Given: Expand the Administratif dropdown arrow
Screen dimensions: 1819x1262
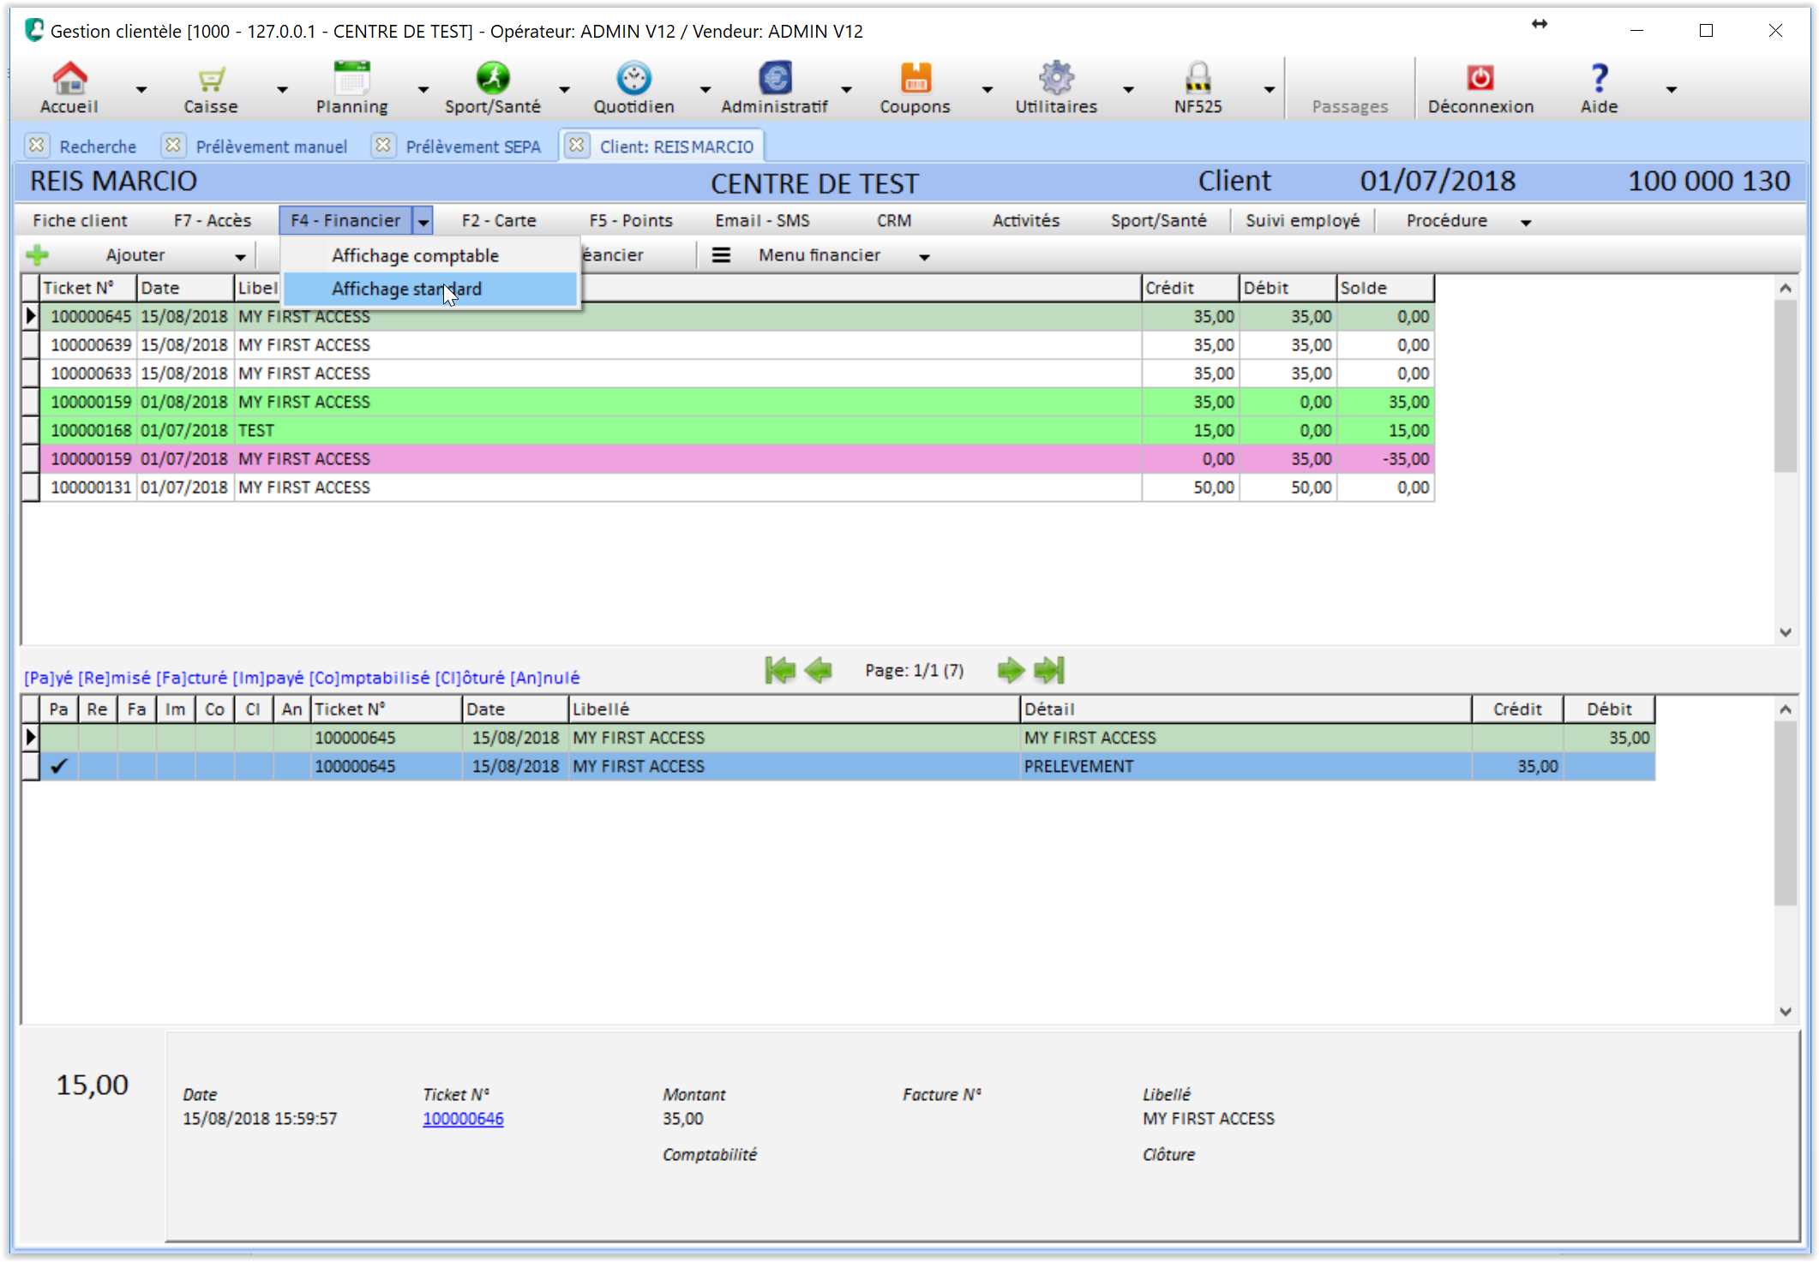Looking at the screenshot, I should click(x=846, y=89).
